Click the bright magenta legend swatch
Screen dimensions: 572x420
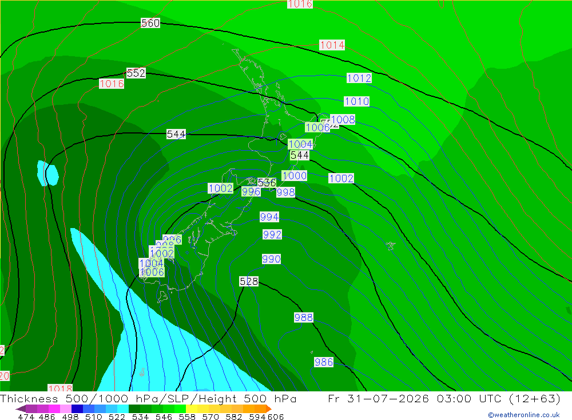(54, 409)
